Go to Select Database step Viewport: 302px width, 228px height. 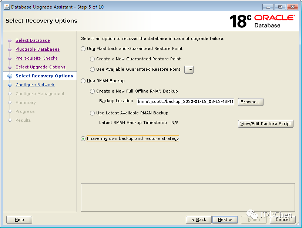click(x=33, y=40)
